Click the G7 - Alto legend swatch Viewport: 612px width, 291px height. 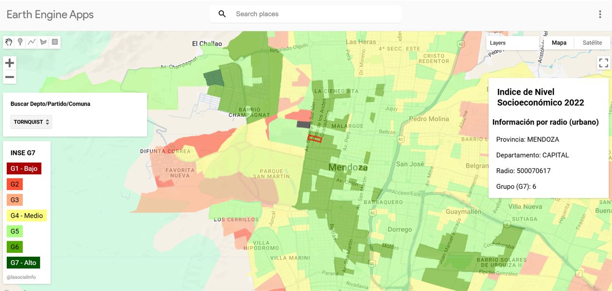click(x=23, y=263)
